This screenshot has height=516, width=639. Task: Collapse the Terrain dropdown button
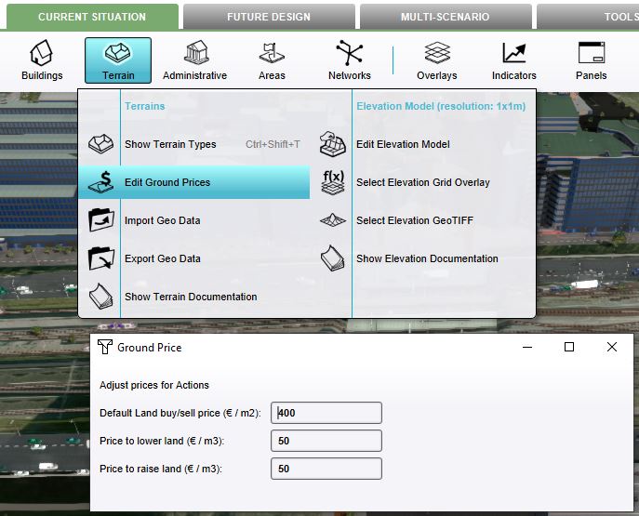(x=118, y=60)
